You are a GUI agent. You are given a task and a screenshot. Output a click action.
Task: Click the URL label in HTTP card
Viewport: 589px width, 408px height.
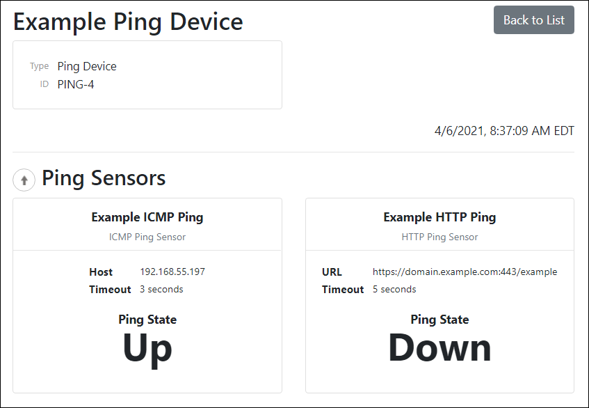[332, 272]
